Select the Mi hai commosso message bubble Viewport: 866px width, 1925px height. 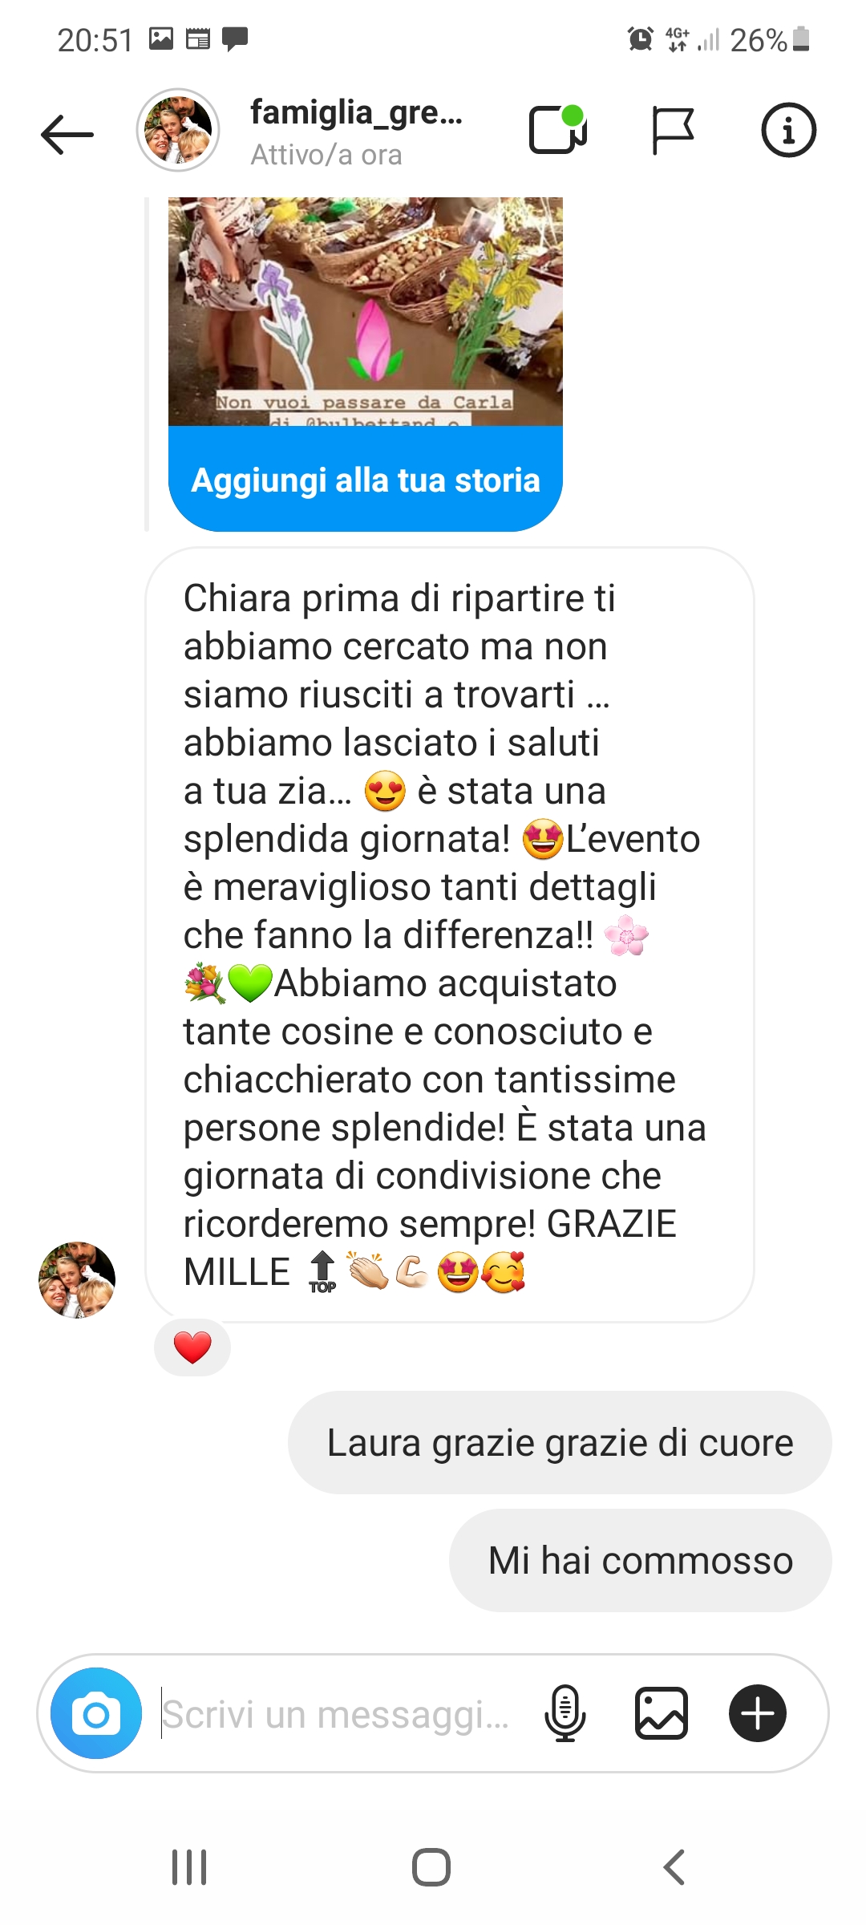pos(641,1560)
